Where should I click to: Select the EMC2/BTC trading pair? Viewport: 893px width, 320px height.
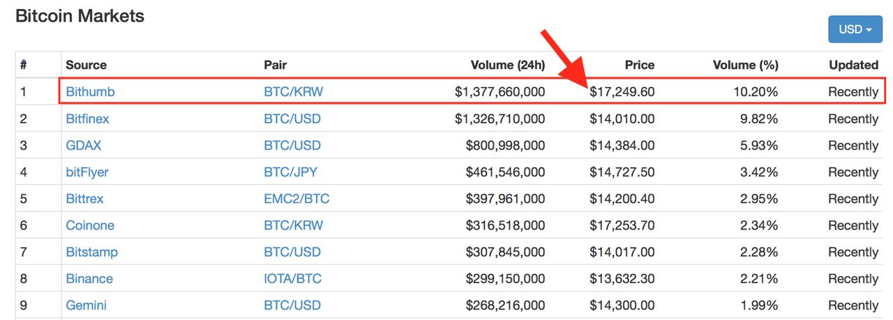[297, 199]
